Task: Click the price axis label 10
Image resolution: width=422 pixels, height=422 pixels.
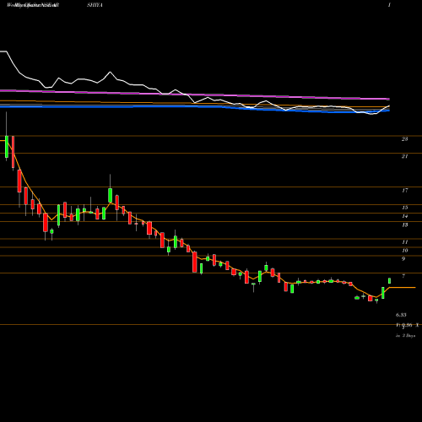Action: (x=404, y=251)
